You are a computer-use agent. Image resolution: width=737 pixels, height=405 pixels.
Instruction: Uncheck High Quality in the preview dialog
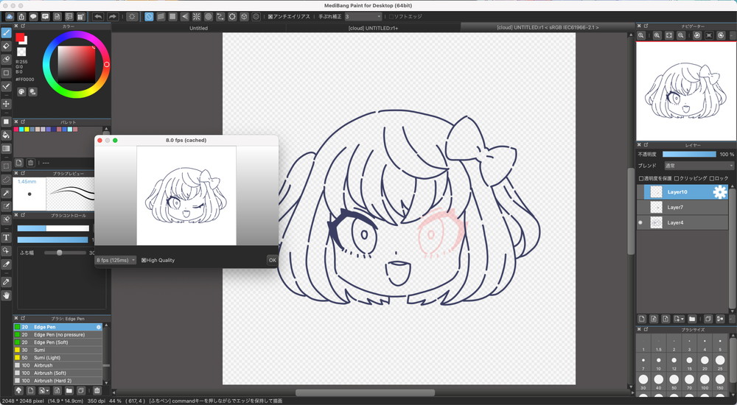pos(144,260)
